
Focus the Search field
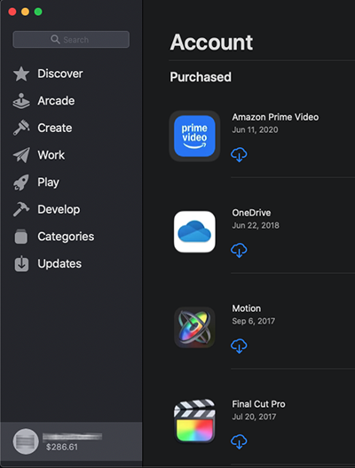tap(71, 39)
